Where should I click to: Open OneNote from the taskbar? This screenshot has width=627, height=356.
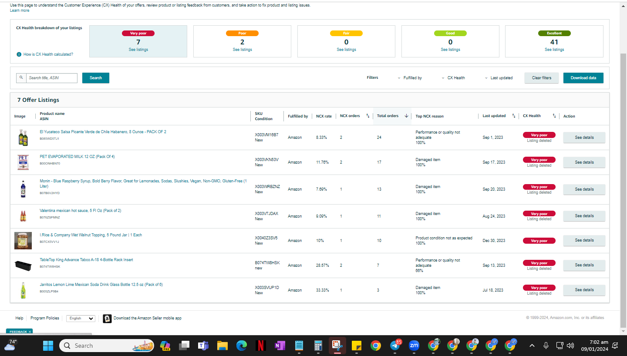280,346
